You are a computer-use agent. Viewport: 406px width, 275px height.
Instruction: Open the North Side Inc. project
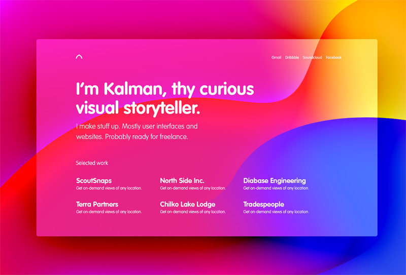click(182, 180)
